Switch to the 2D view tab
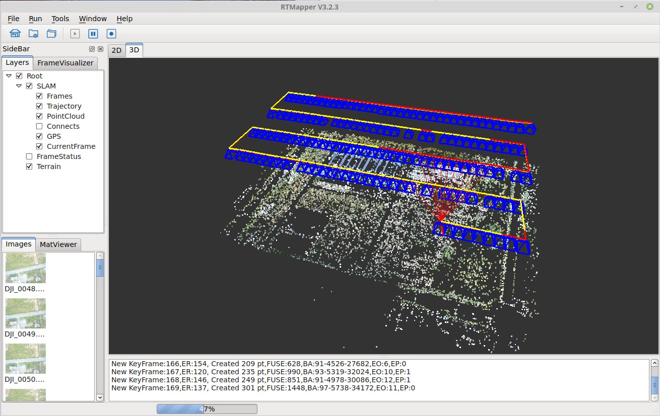This screenshot has height=416, width=660. pos(116,50)
